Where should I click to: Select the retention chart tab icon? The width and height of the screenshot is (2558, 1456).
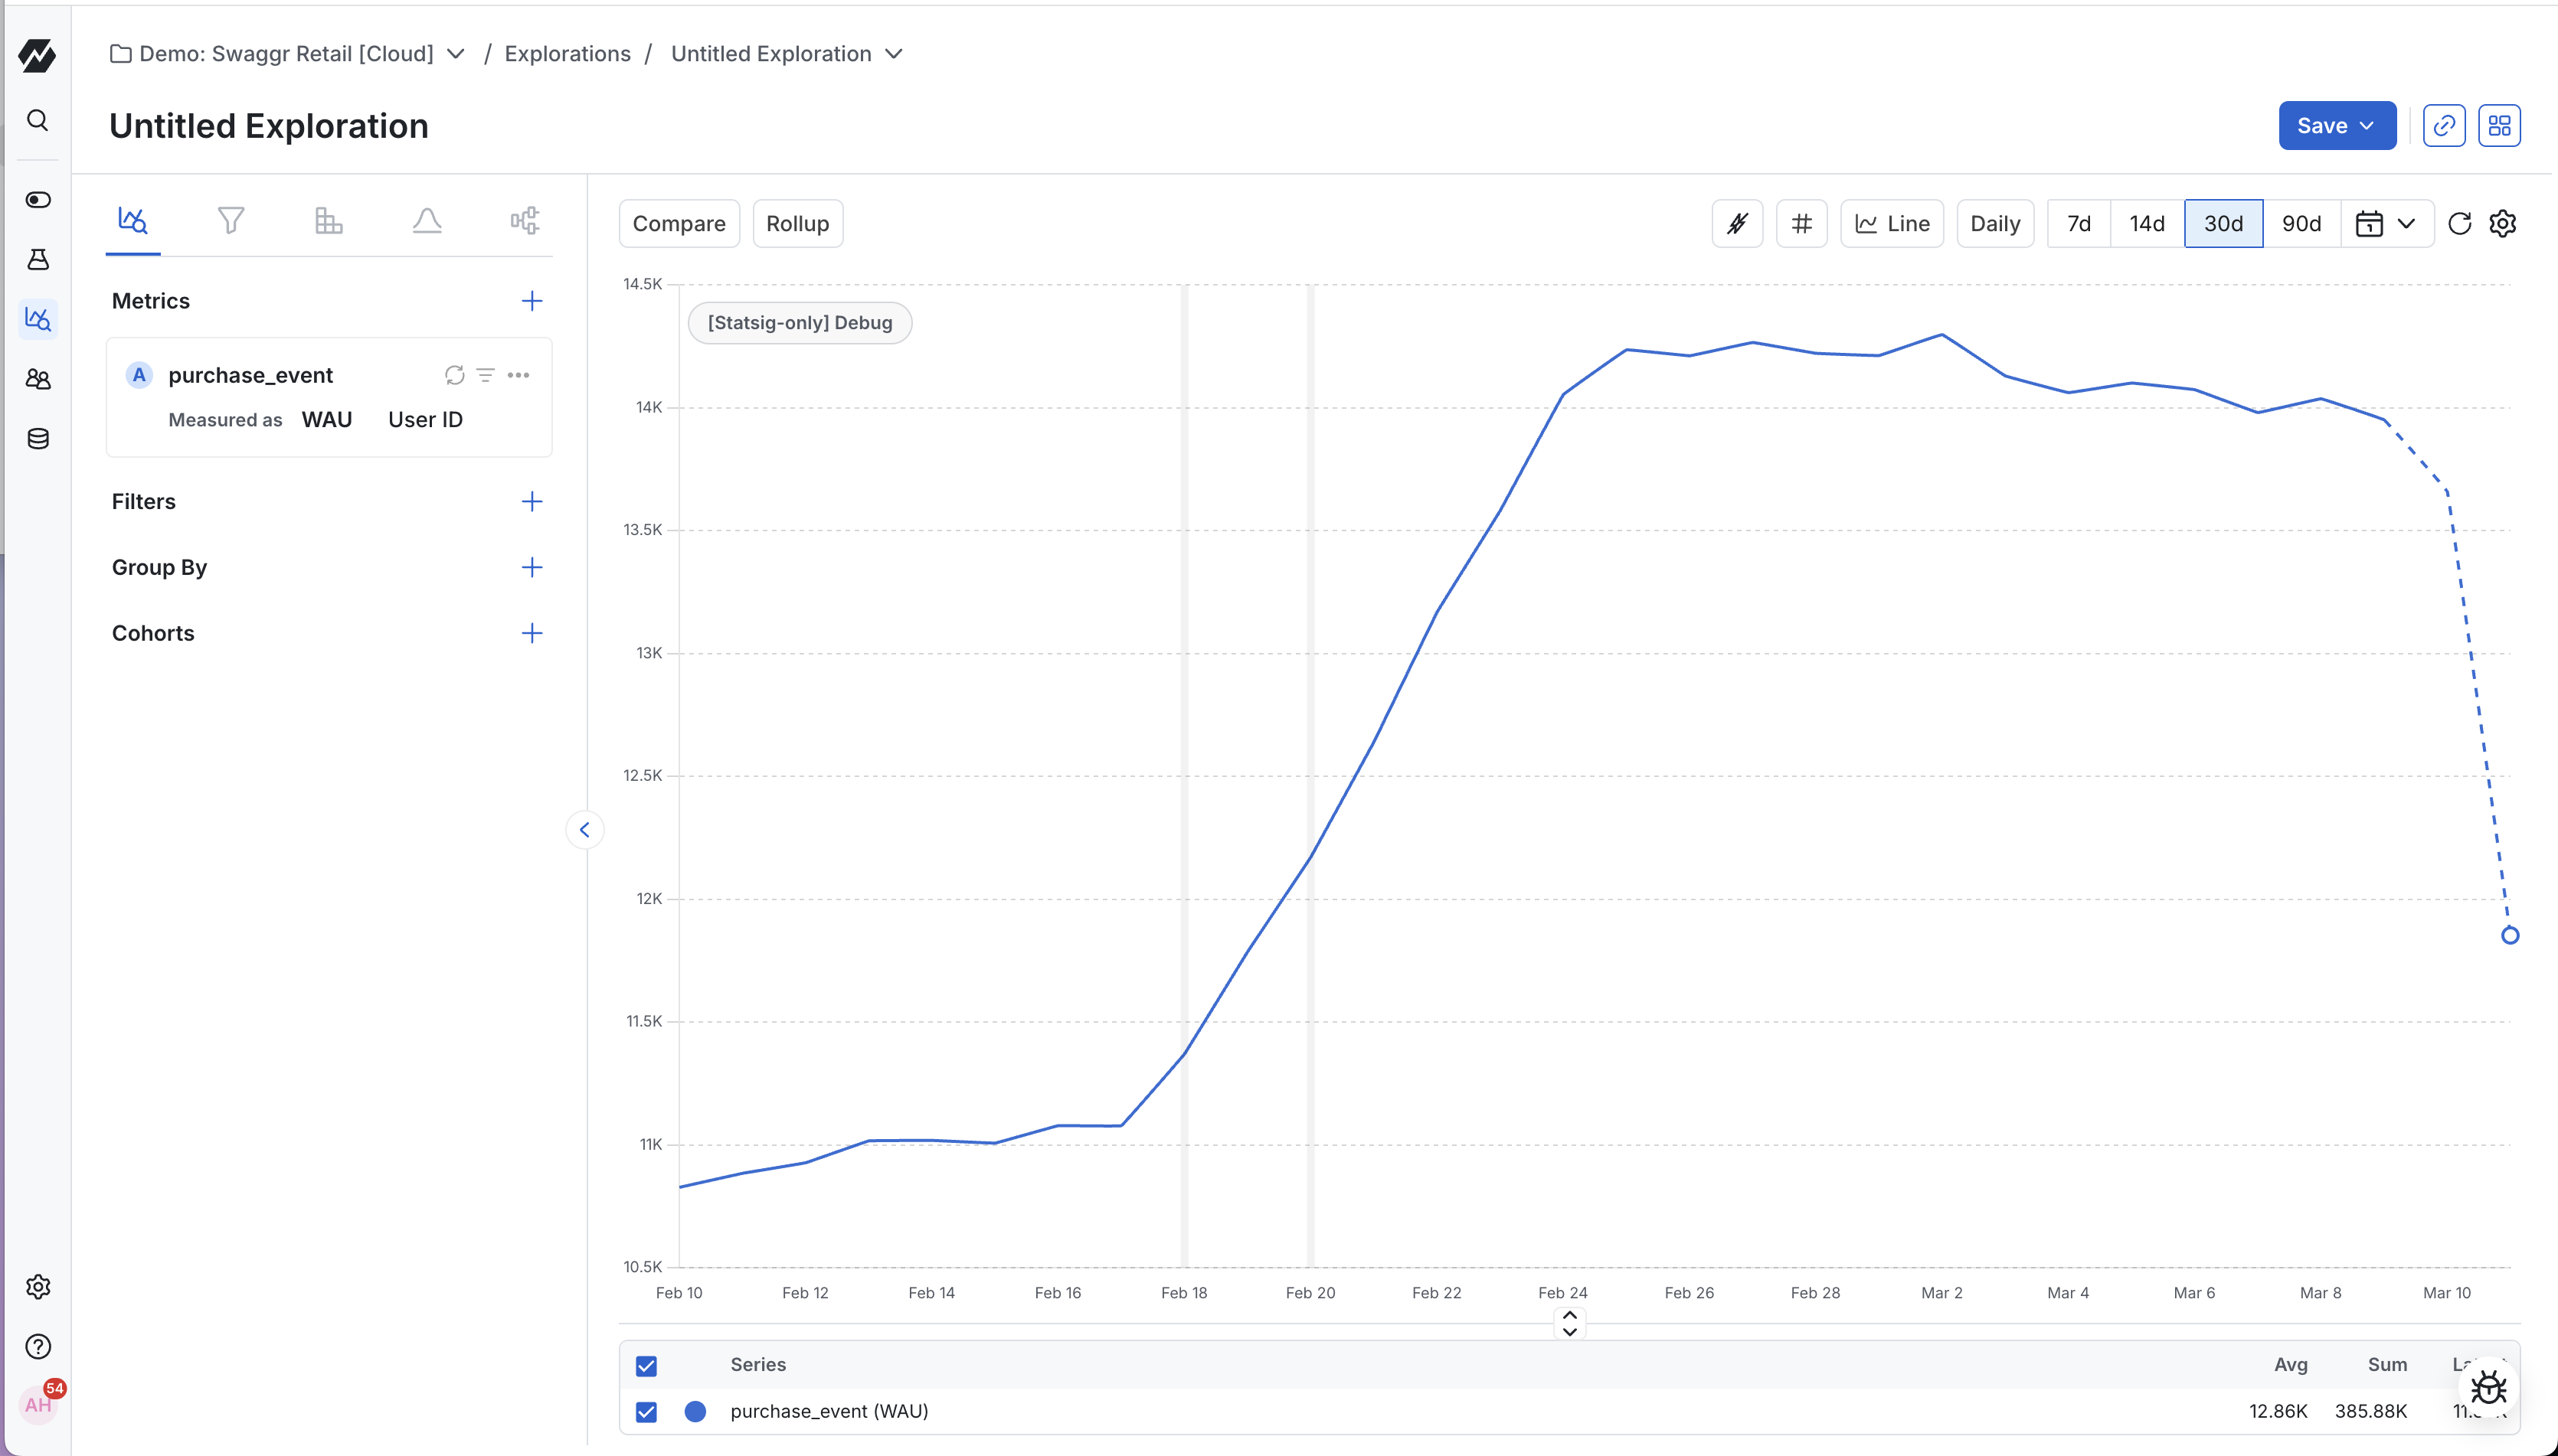(328, 220)
